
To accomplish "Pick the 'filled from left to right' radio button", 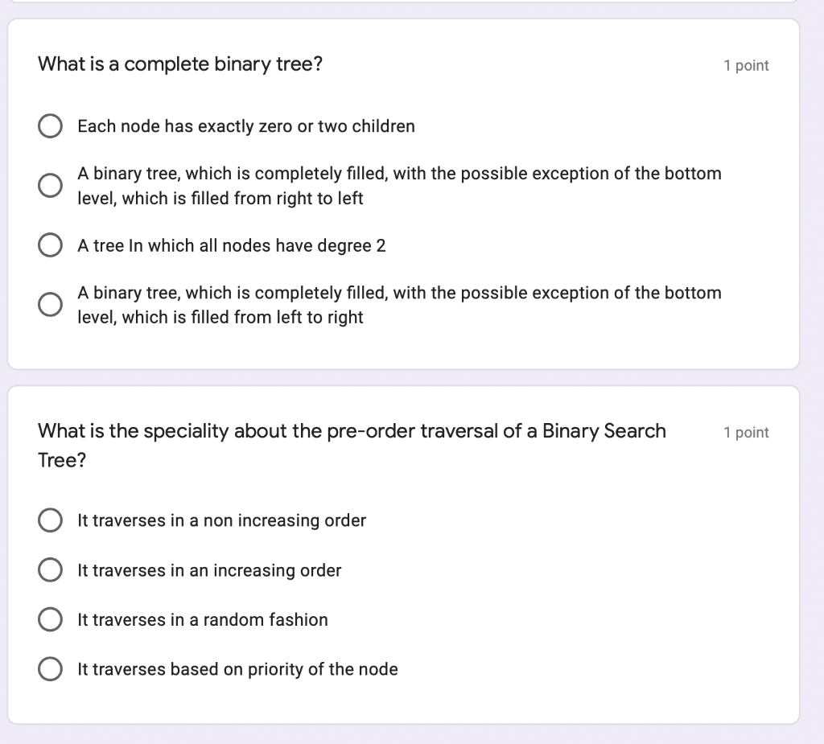I will pos(51,305).
